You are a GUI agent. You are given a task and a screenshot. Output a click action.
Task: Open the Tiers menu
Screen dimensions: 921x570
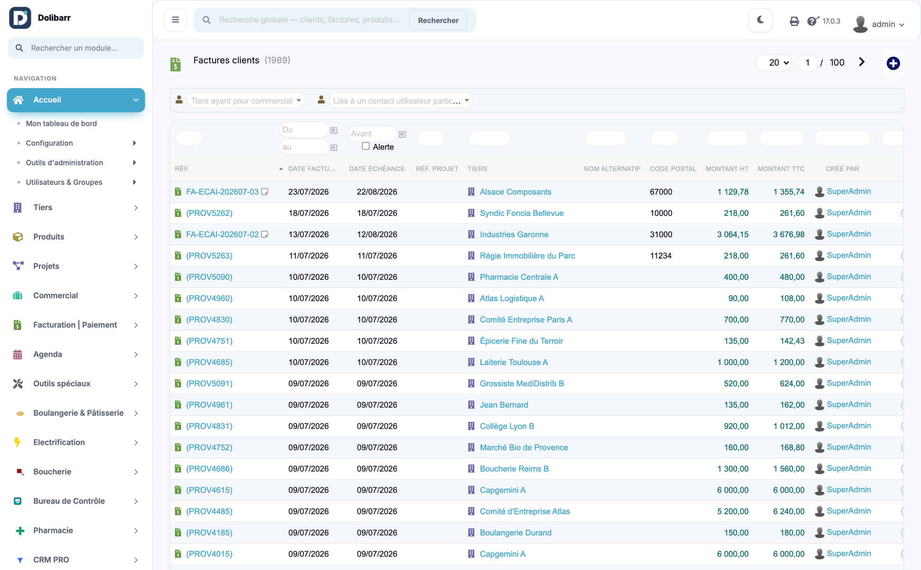(76, 207)
